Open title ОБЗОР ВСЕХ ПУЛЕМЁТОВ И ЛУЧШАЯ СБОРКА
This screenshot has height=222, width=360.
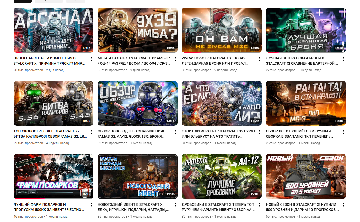[300, 134]
